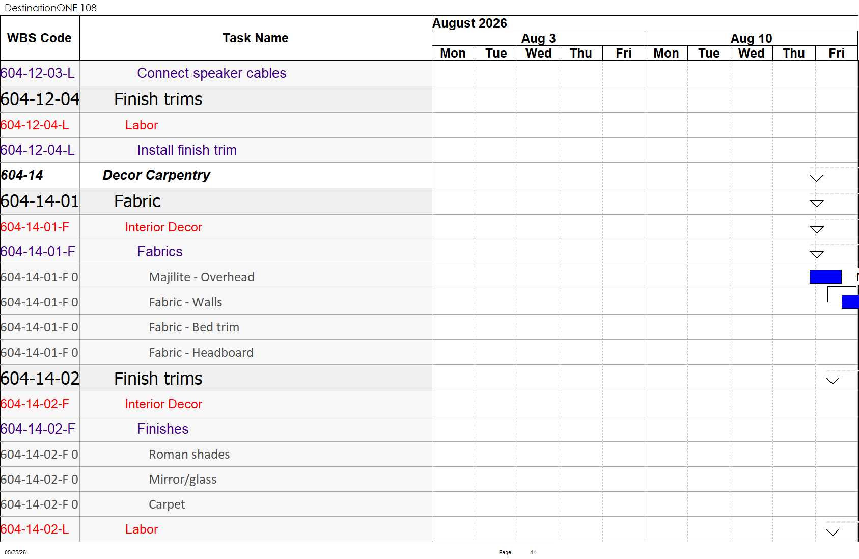This screenshot has height=559, width=859.
Task: Click the DestinationONE 108 project title
Action: click(50, 8)
